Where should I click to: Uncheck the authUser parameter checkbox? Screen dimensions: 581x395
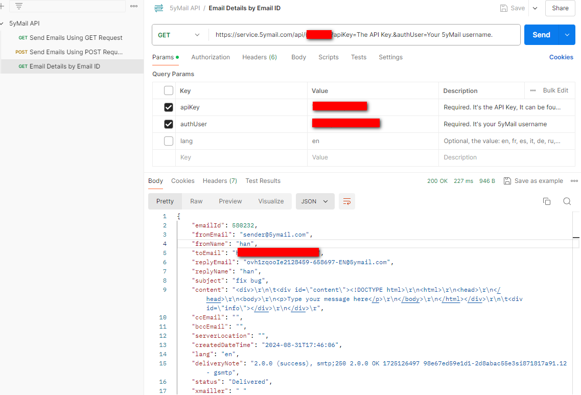[x=169, y=124]
